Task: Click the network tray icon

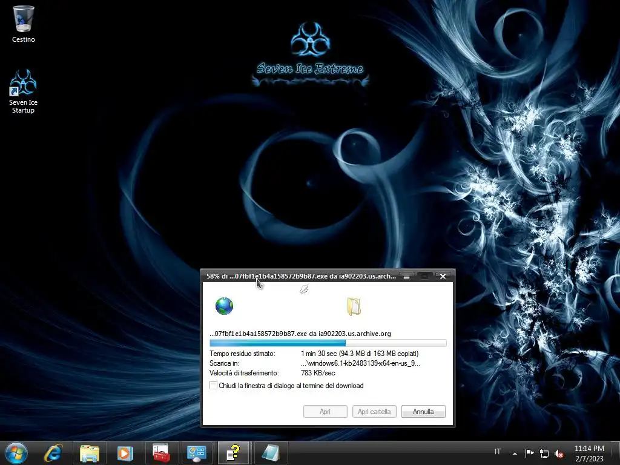Action: click(544, 453)
